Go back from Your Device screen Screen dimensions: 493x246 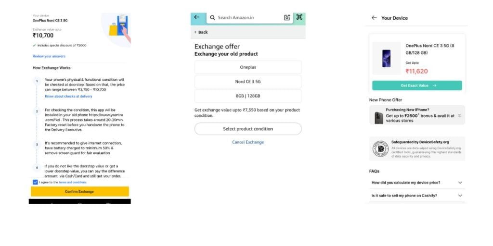click(374, 18)
